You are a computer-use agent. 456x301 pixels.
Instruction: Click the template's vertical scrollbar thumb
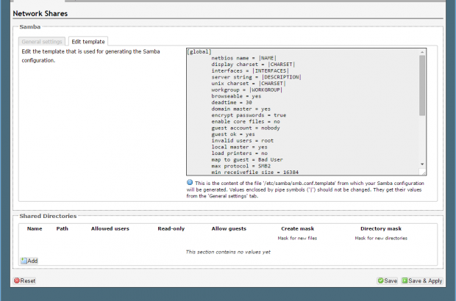click(422, 84)
